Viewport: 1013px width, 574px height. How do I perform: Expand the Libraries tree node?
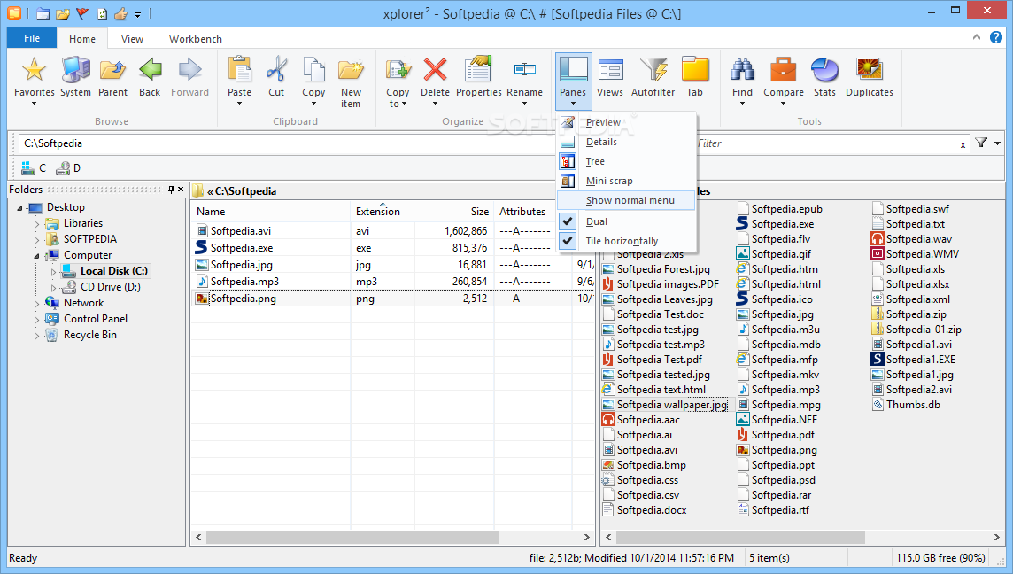tap(37, 223)
